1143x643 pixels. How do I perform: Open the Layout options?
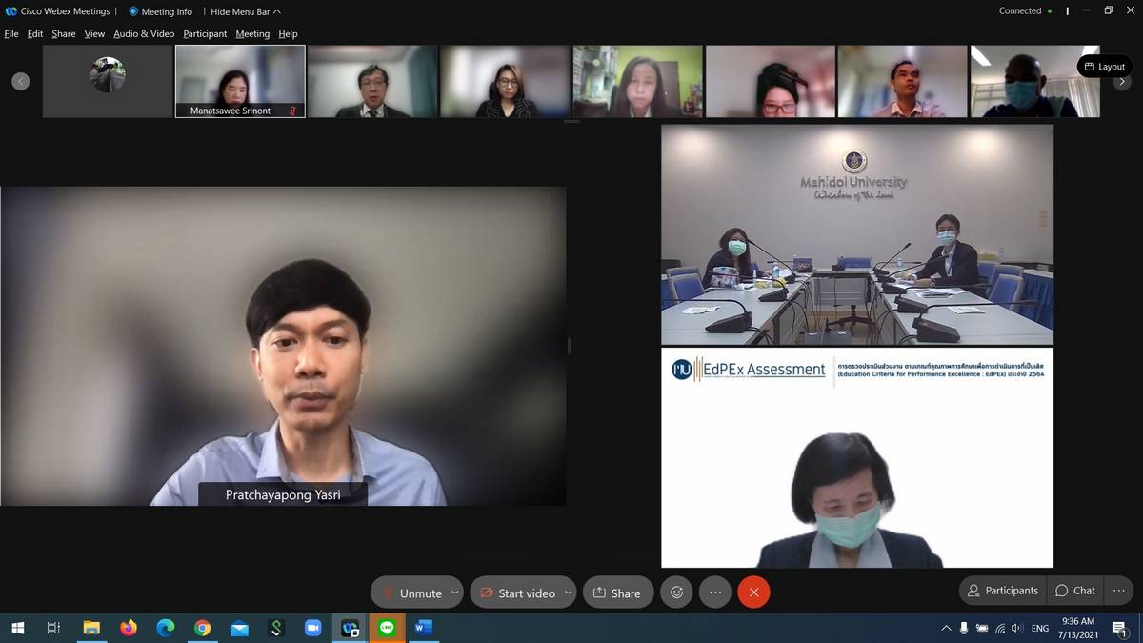pyautogui.click(x=1105, y=67)
